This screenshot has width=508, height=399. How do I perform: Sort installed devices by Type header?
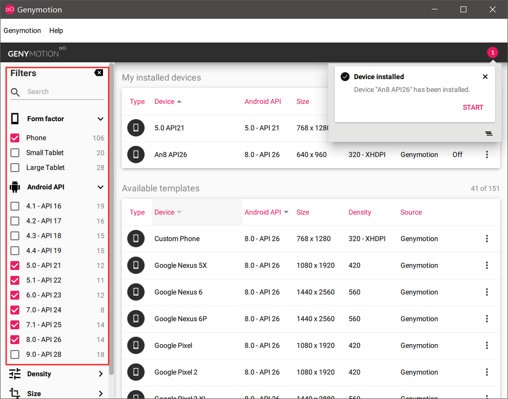click(x=137, y=102)
